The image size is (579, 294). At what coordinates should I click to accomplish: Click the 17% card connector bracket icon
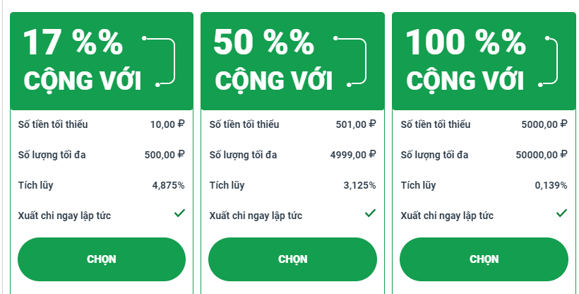click(x=162, y=61)
